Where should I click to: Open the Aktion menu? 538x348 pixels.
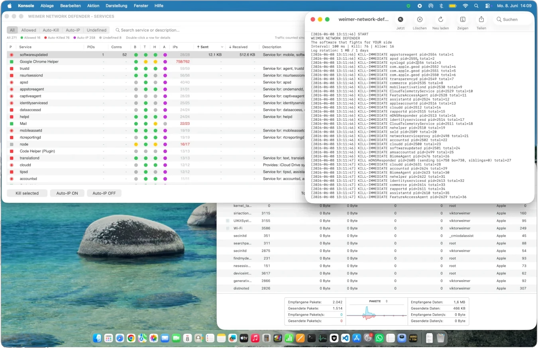coord(93,6)
